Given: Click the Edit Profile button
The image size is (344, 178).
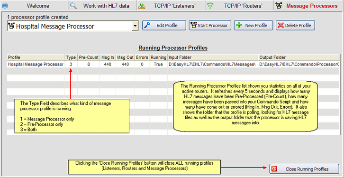Looking at the screenshot, I should [164, 25].
